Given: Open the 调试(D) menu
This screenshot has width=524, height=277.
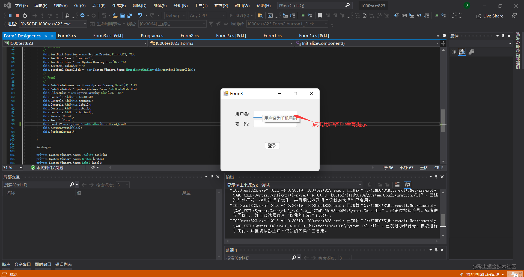Looking at the screenshot, I should coord(139,5).
